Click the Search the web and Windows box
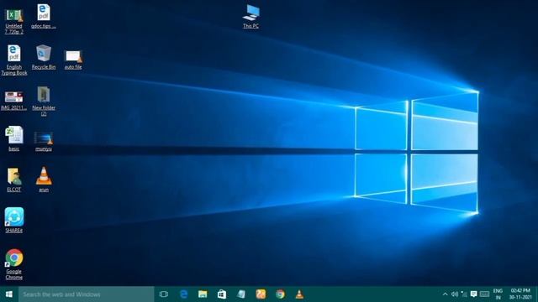The height and width of the screenshot is (302, 538). pyautogui.click(x=86, y=294)
